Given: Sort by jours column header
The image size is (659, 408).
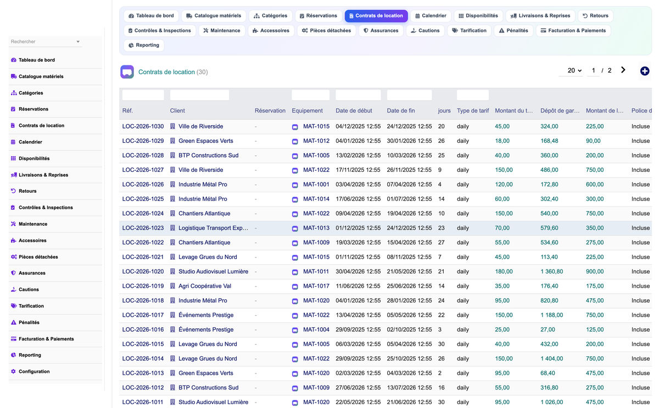Looking at the screenshot, I should [x=444, y=110].
